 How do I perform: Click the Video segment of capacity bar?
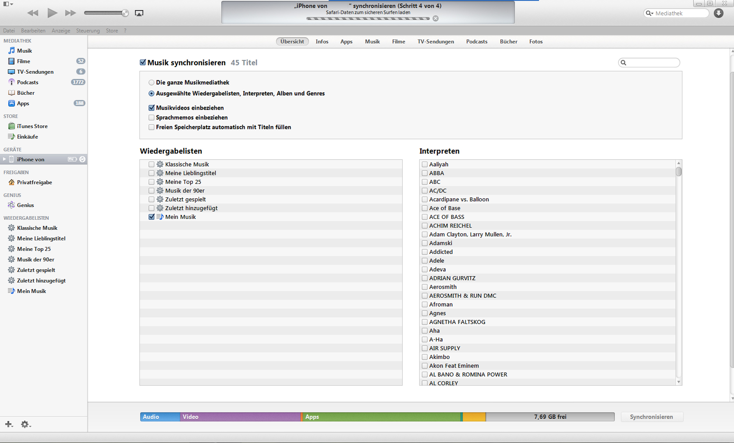pyautogui.click(x=240, y=417)
